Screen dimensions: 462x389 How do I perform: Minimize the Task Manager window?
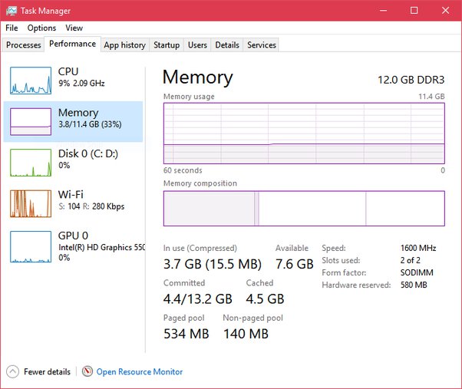click(x=383, y=11)
